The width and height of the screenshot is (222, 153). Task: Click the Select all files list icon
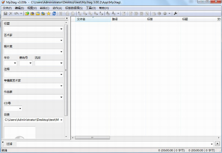coord(61,14)
